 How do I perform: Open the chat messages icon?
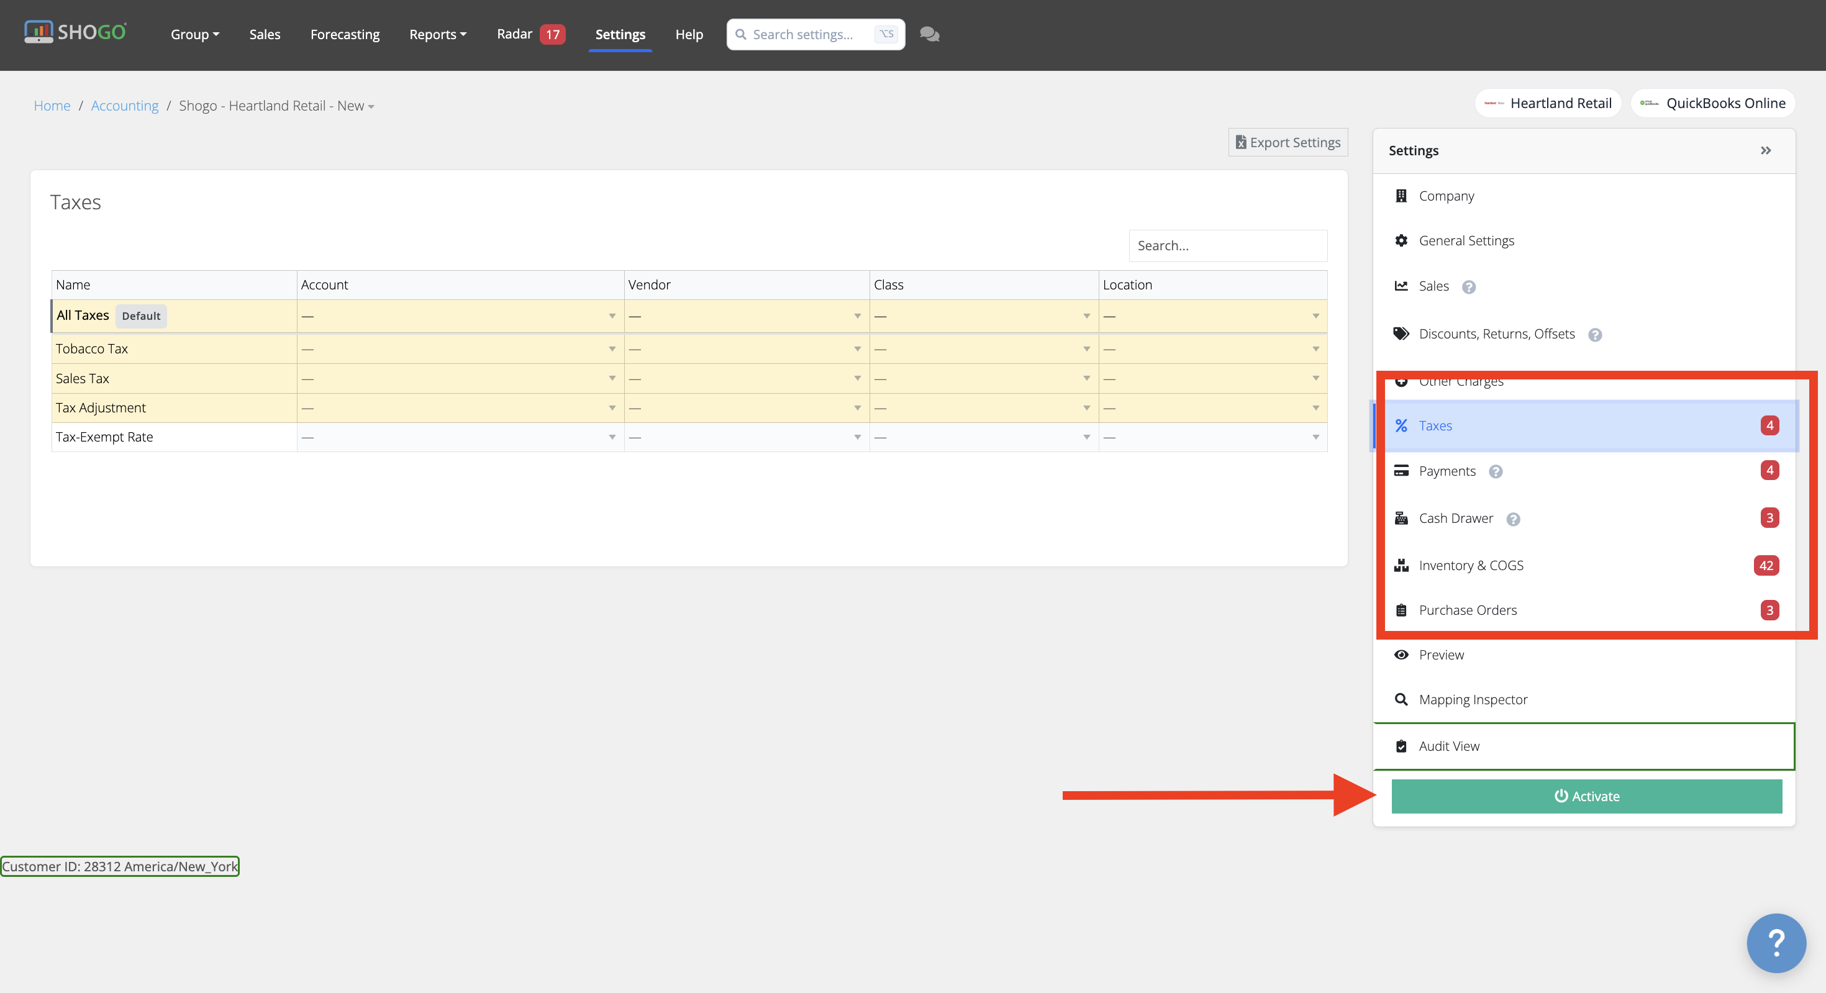click(929, 34)
